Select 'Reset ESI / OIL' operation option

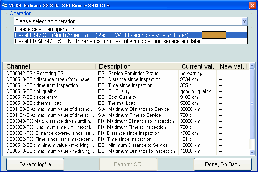(x=131, y=35)
